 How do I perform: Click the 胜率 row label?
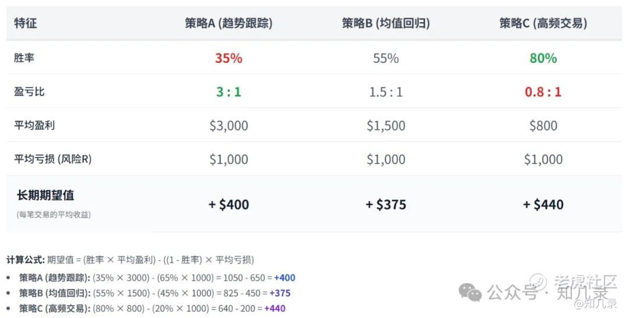[x=24, y=58]
